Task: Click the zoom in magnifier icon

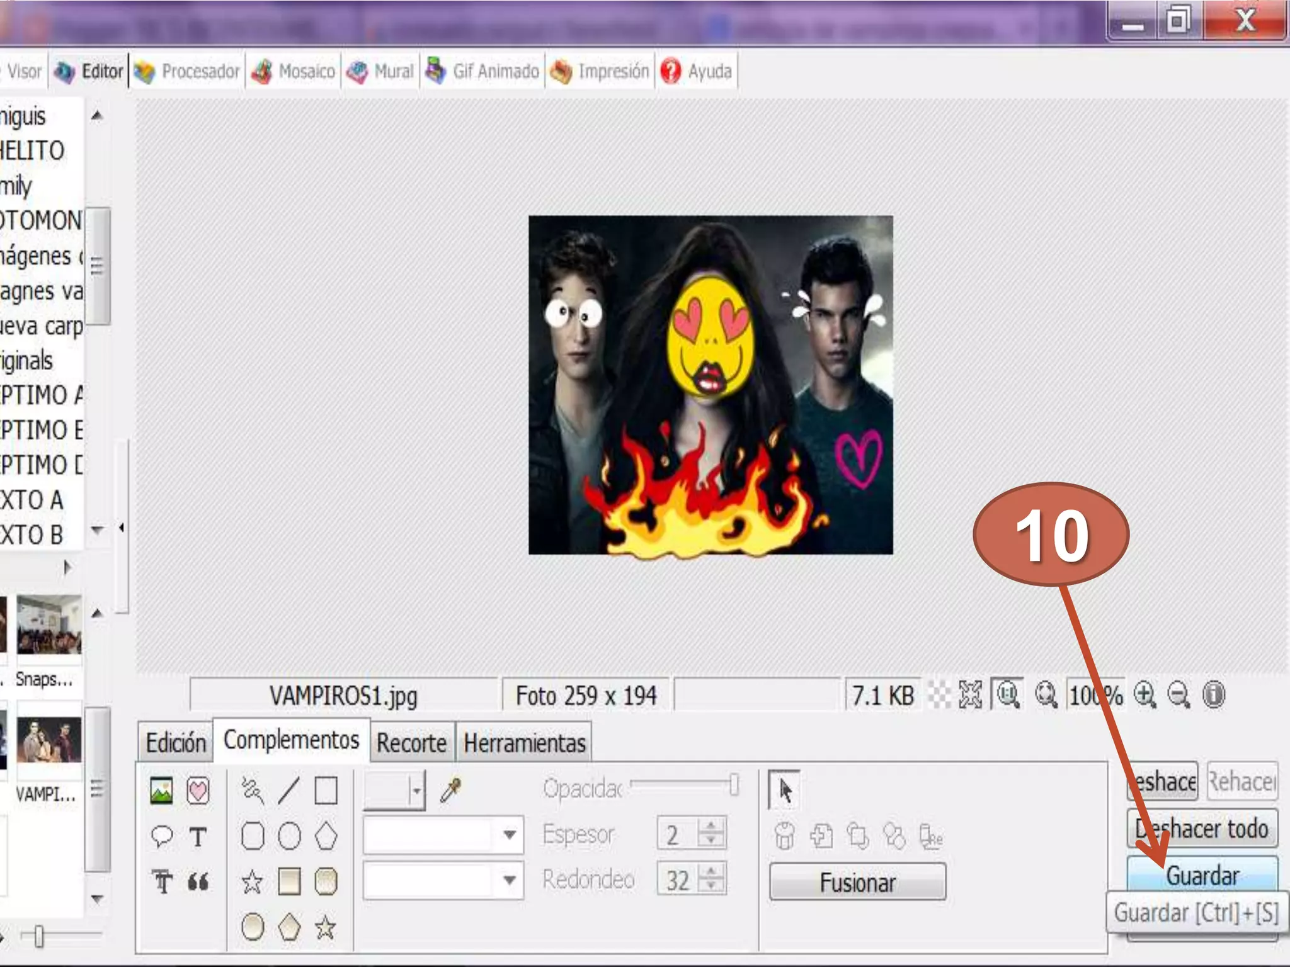Action: click(x=1144, y=695)
